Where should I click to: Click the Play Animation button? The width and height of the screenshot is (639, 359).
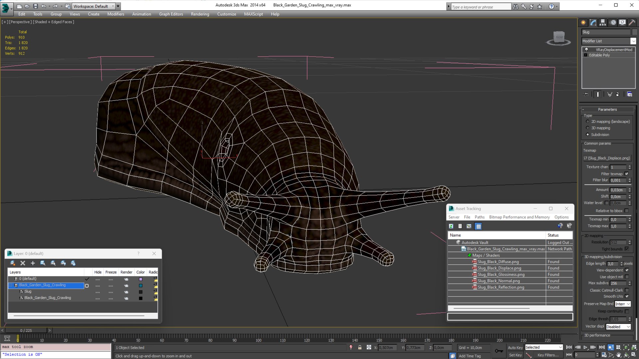(585, 347)
